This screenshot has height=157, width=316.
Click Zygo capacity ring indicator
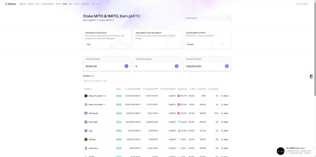point(179,131)
